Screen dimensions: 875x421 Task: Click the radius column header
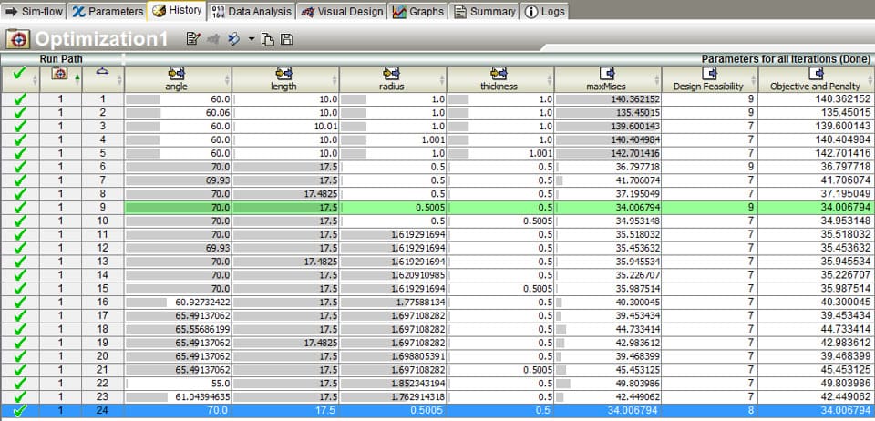[392, 79]
